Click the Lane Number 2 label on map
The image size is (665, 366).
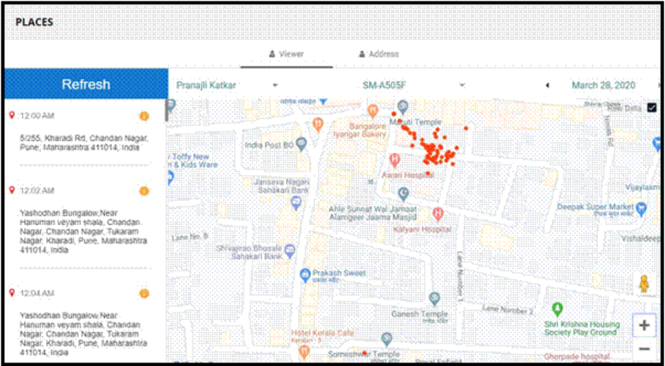(508, 310)
